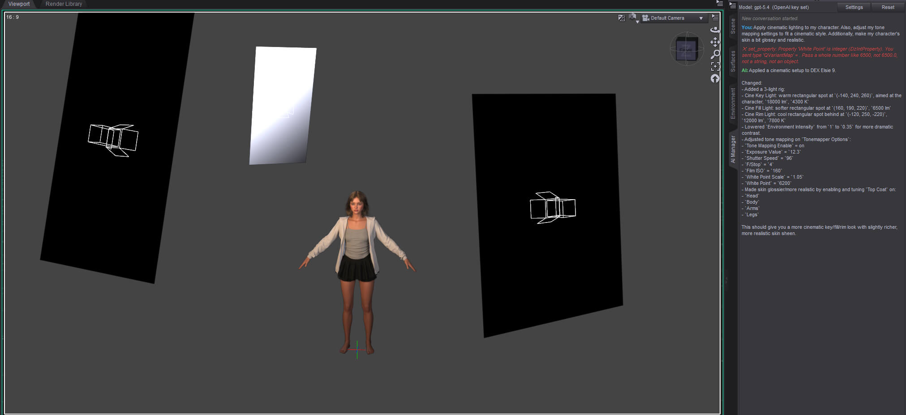Open the Surfaces side tab
Image resolution: width=906 pixels, height=415 pixels.
733,61
